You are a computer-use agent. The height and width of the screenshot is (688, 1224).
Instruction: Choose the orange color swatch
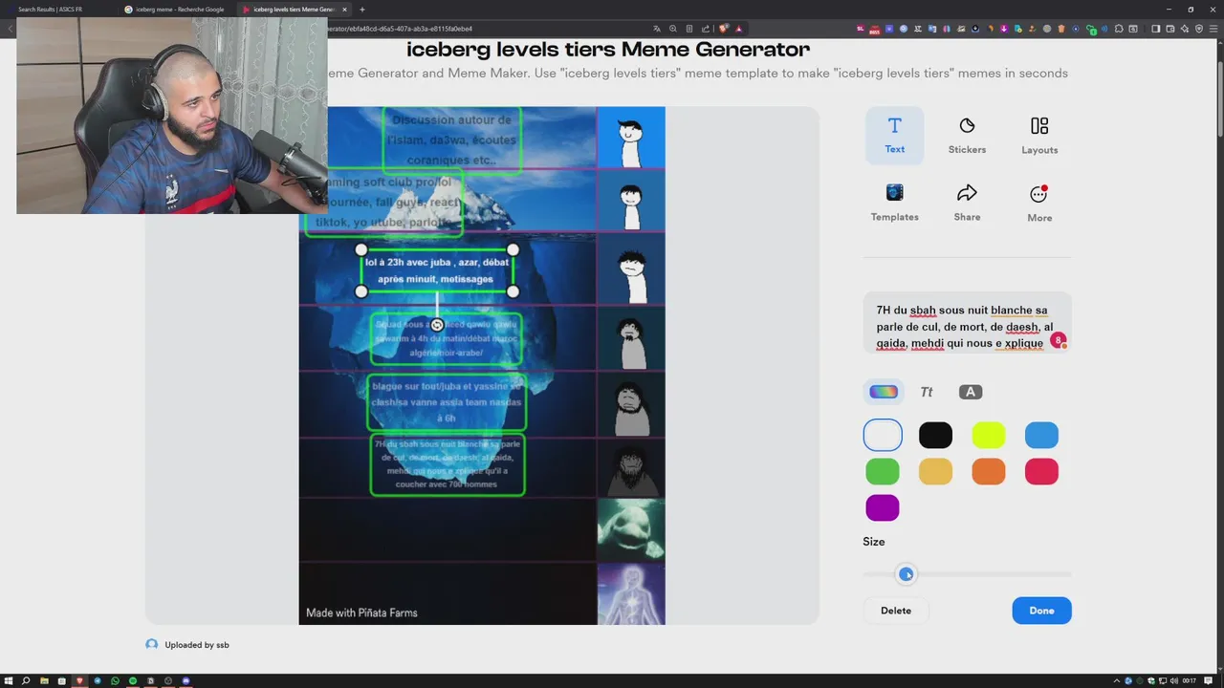(989, 471)
